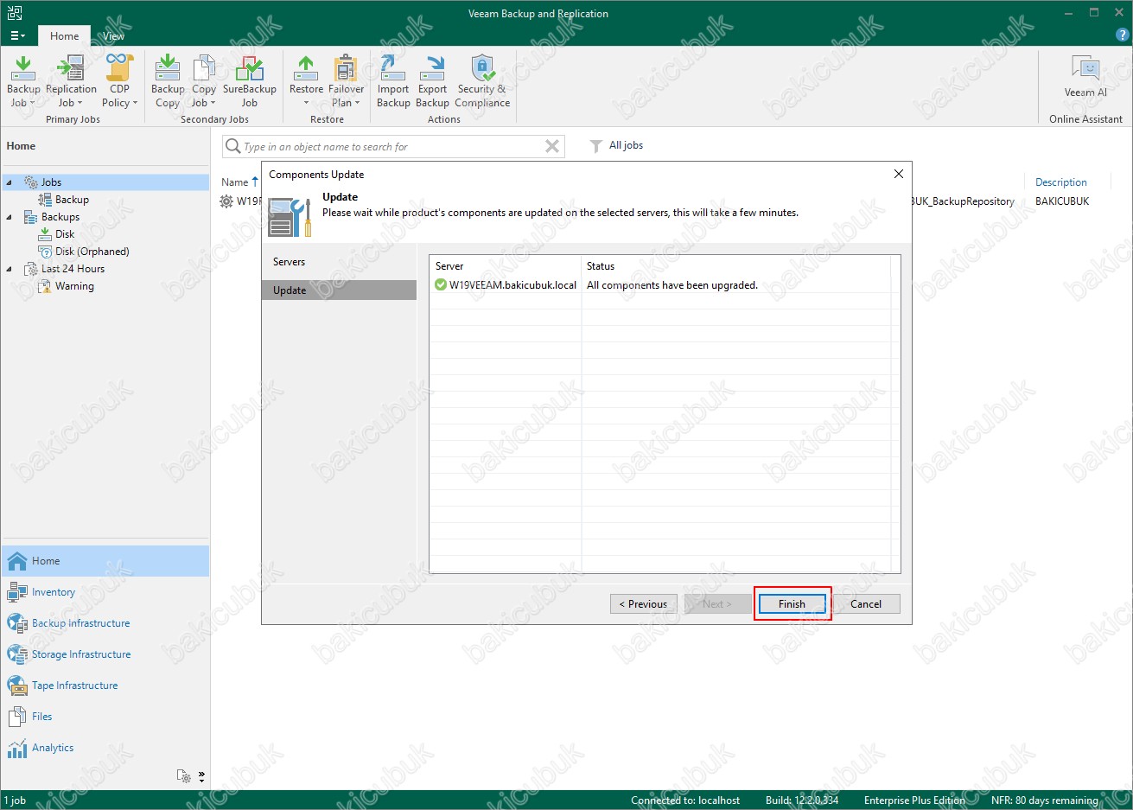Screen dimensions: 1133x810
Task: Click the job name search field
Action: pyautogui.click(x=393, y=146)
